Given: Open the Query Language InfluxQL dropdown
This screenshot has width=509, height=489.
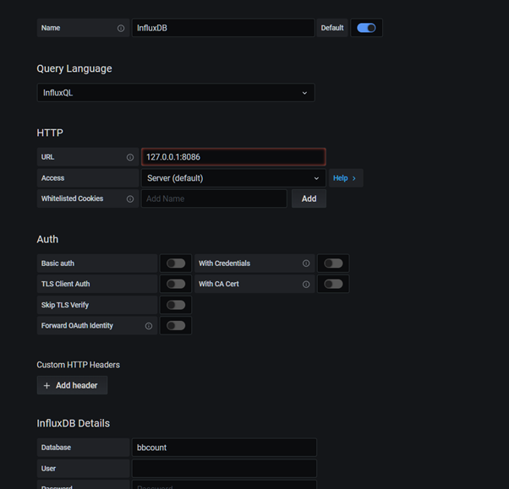Looking at the screenshot, I should click(176, 93).
